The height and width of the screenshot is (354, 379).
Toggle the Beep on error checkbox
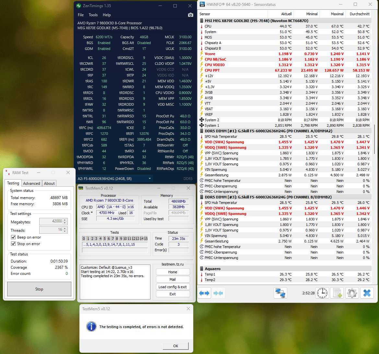13,237
